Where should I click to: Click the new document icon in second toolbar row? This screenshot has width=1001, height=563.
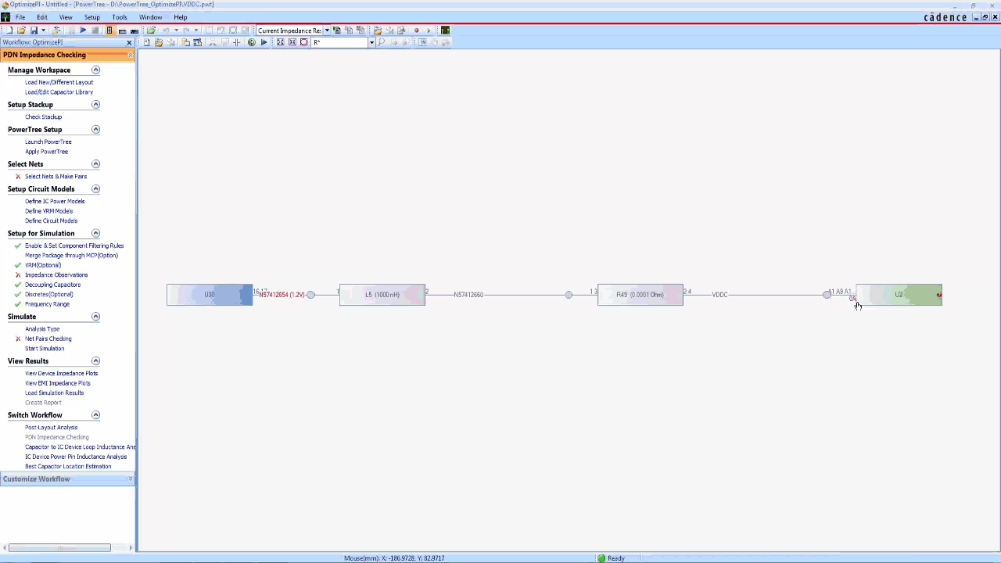(146, 42)
